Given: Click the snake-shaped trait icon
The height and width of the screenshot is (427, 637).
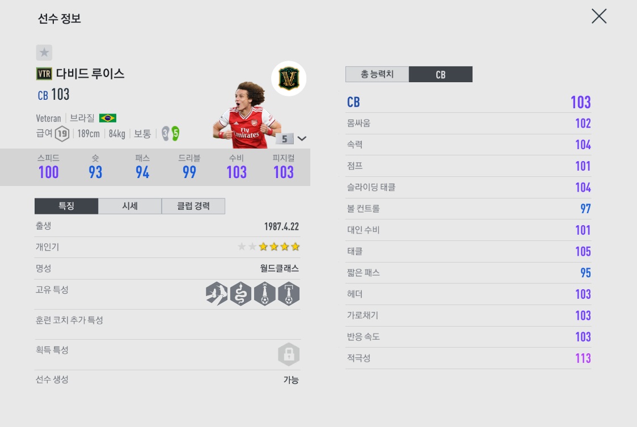Looking at the screenshot, I should pyautogui.click(x=241, y=294).
